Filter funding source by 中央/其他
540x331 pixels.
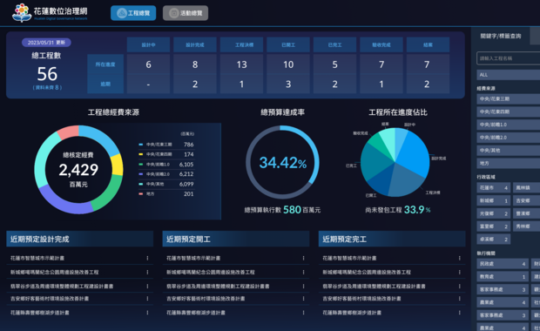(509, 150)
